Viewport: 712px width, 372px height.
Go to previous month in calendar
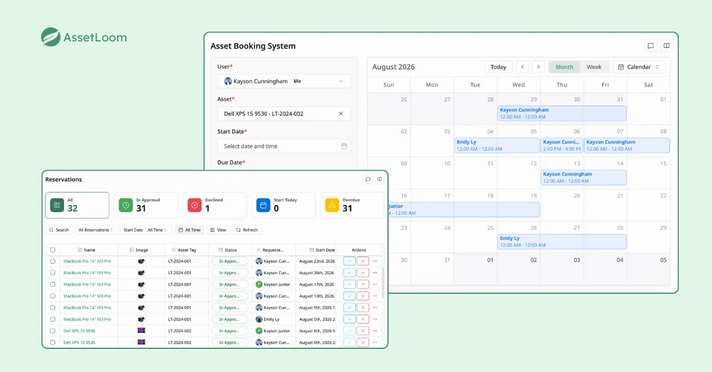(x=522, y=67)
